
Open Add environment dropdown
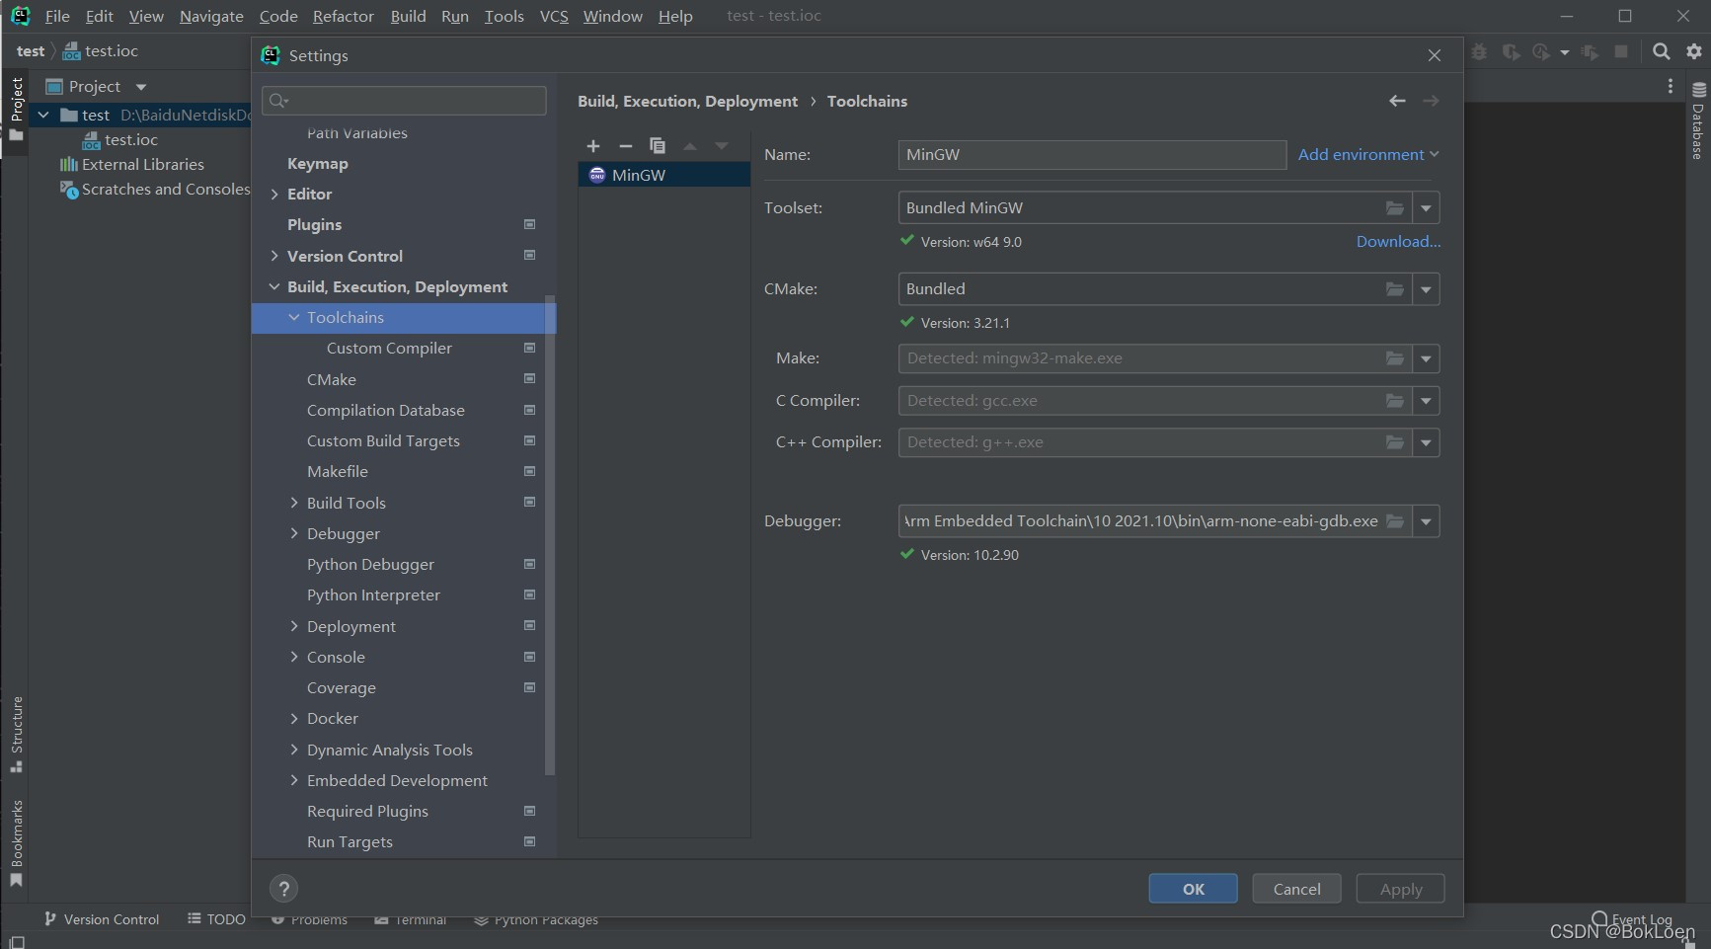tap(1368, 154)
